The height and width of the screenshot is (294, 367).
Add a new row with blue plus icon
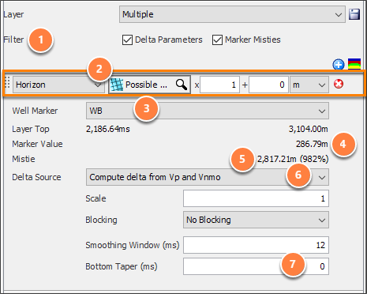coord(339,64)
